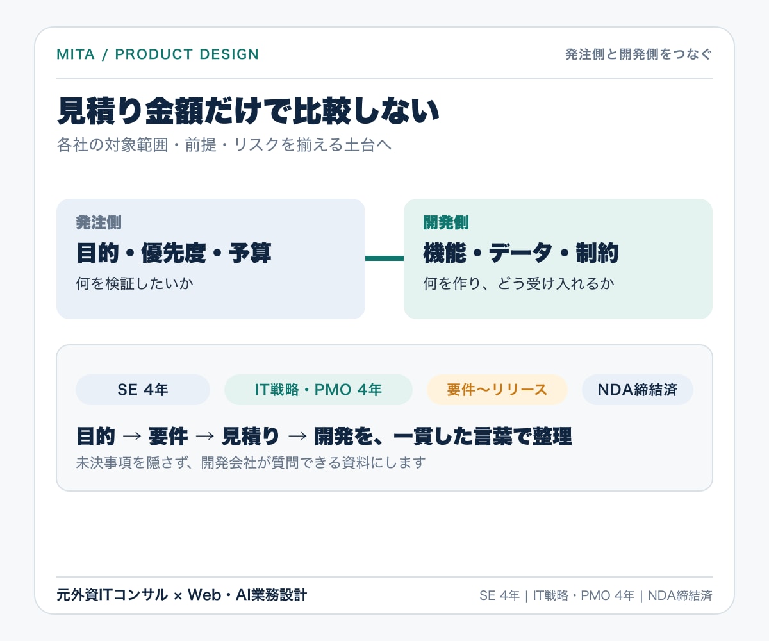
Task: Click the text 未決事項を隠さず、開発会社が質問できる資料にします
Action: click(x=251, y=462)
